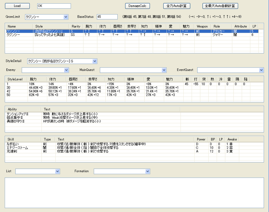The image size is (269, 212).
Task: Click the BP column header in skills
Action: [213, 139]
